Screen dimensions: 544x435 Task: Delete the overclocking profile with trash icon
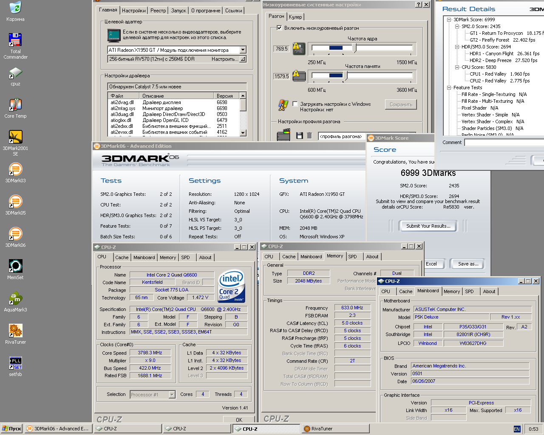click(309, 136)
